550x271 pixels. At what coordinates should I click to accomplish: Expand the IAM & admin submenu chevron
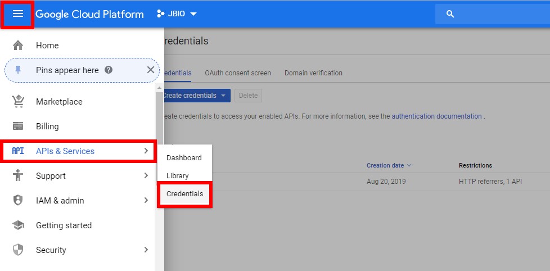(146, 201)
